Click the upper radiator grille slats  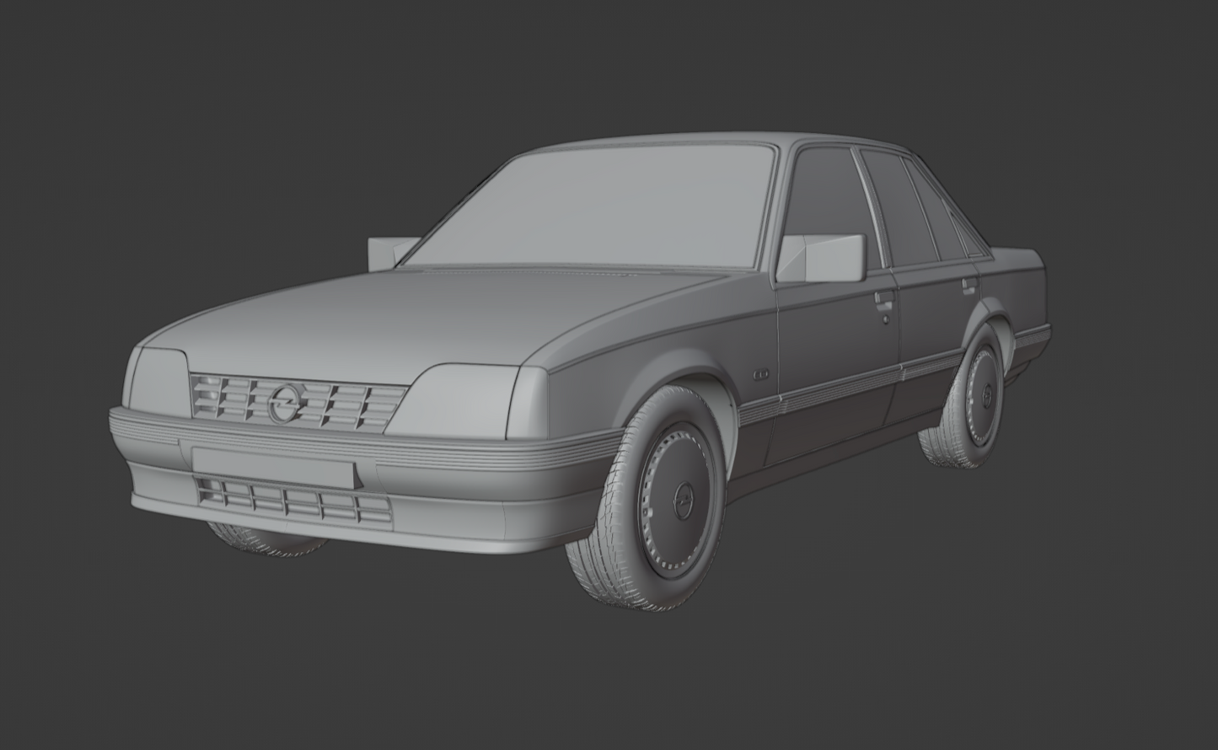(297, 402)
